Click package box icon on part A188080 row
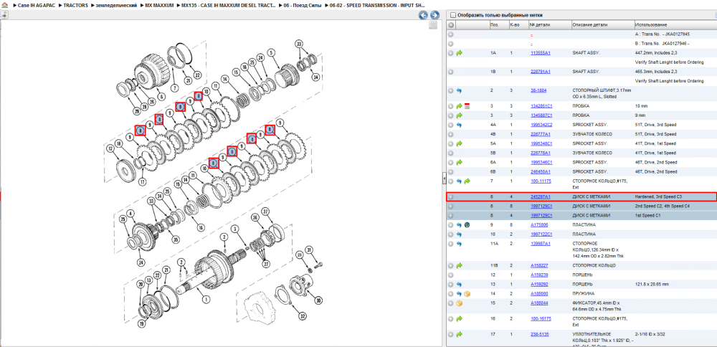The image size is (717, 347). (467, 293)
